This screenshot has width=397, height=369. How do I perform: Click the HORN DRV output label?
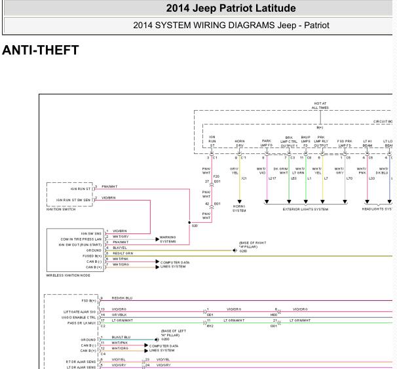240,144
